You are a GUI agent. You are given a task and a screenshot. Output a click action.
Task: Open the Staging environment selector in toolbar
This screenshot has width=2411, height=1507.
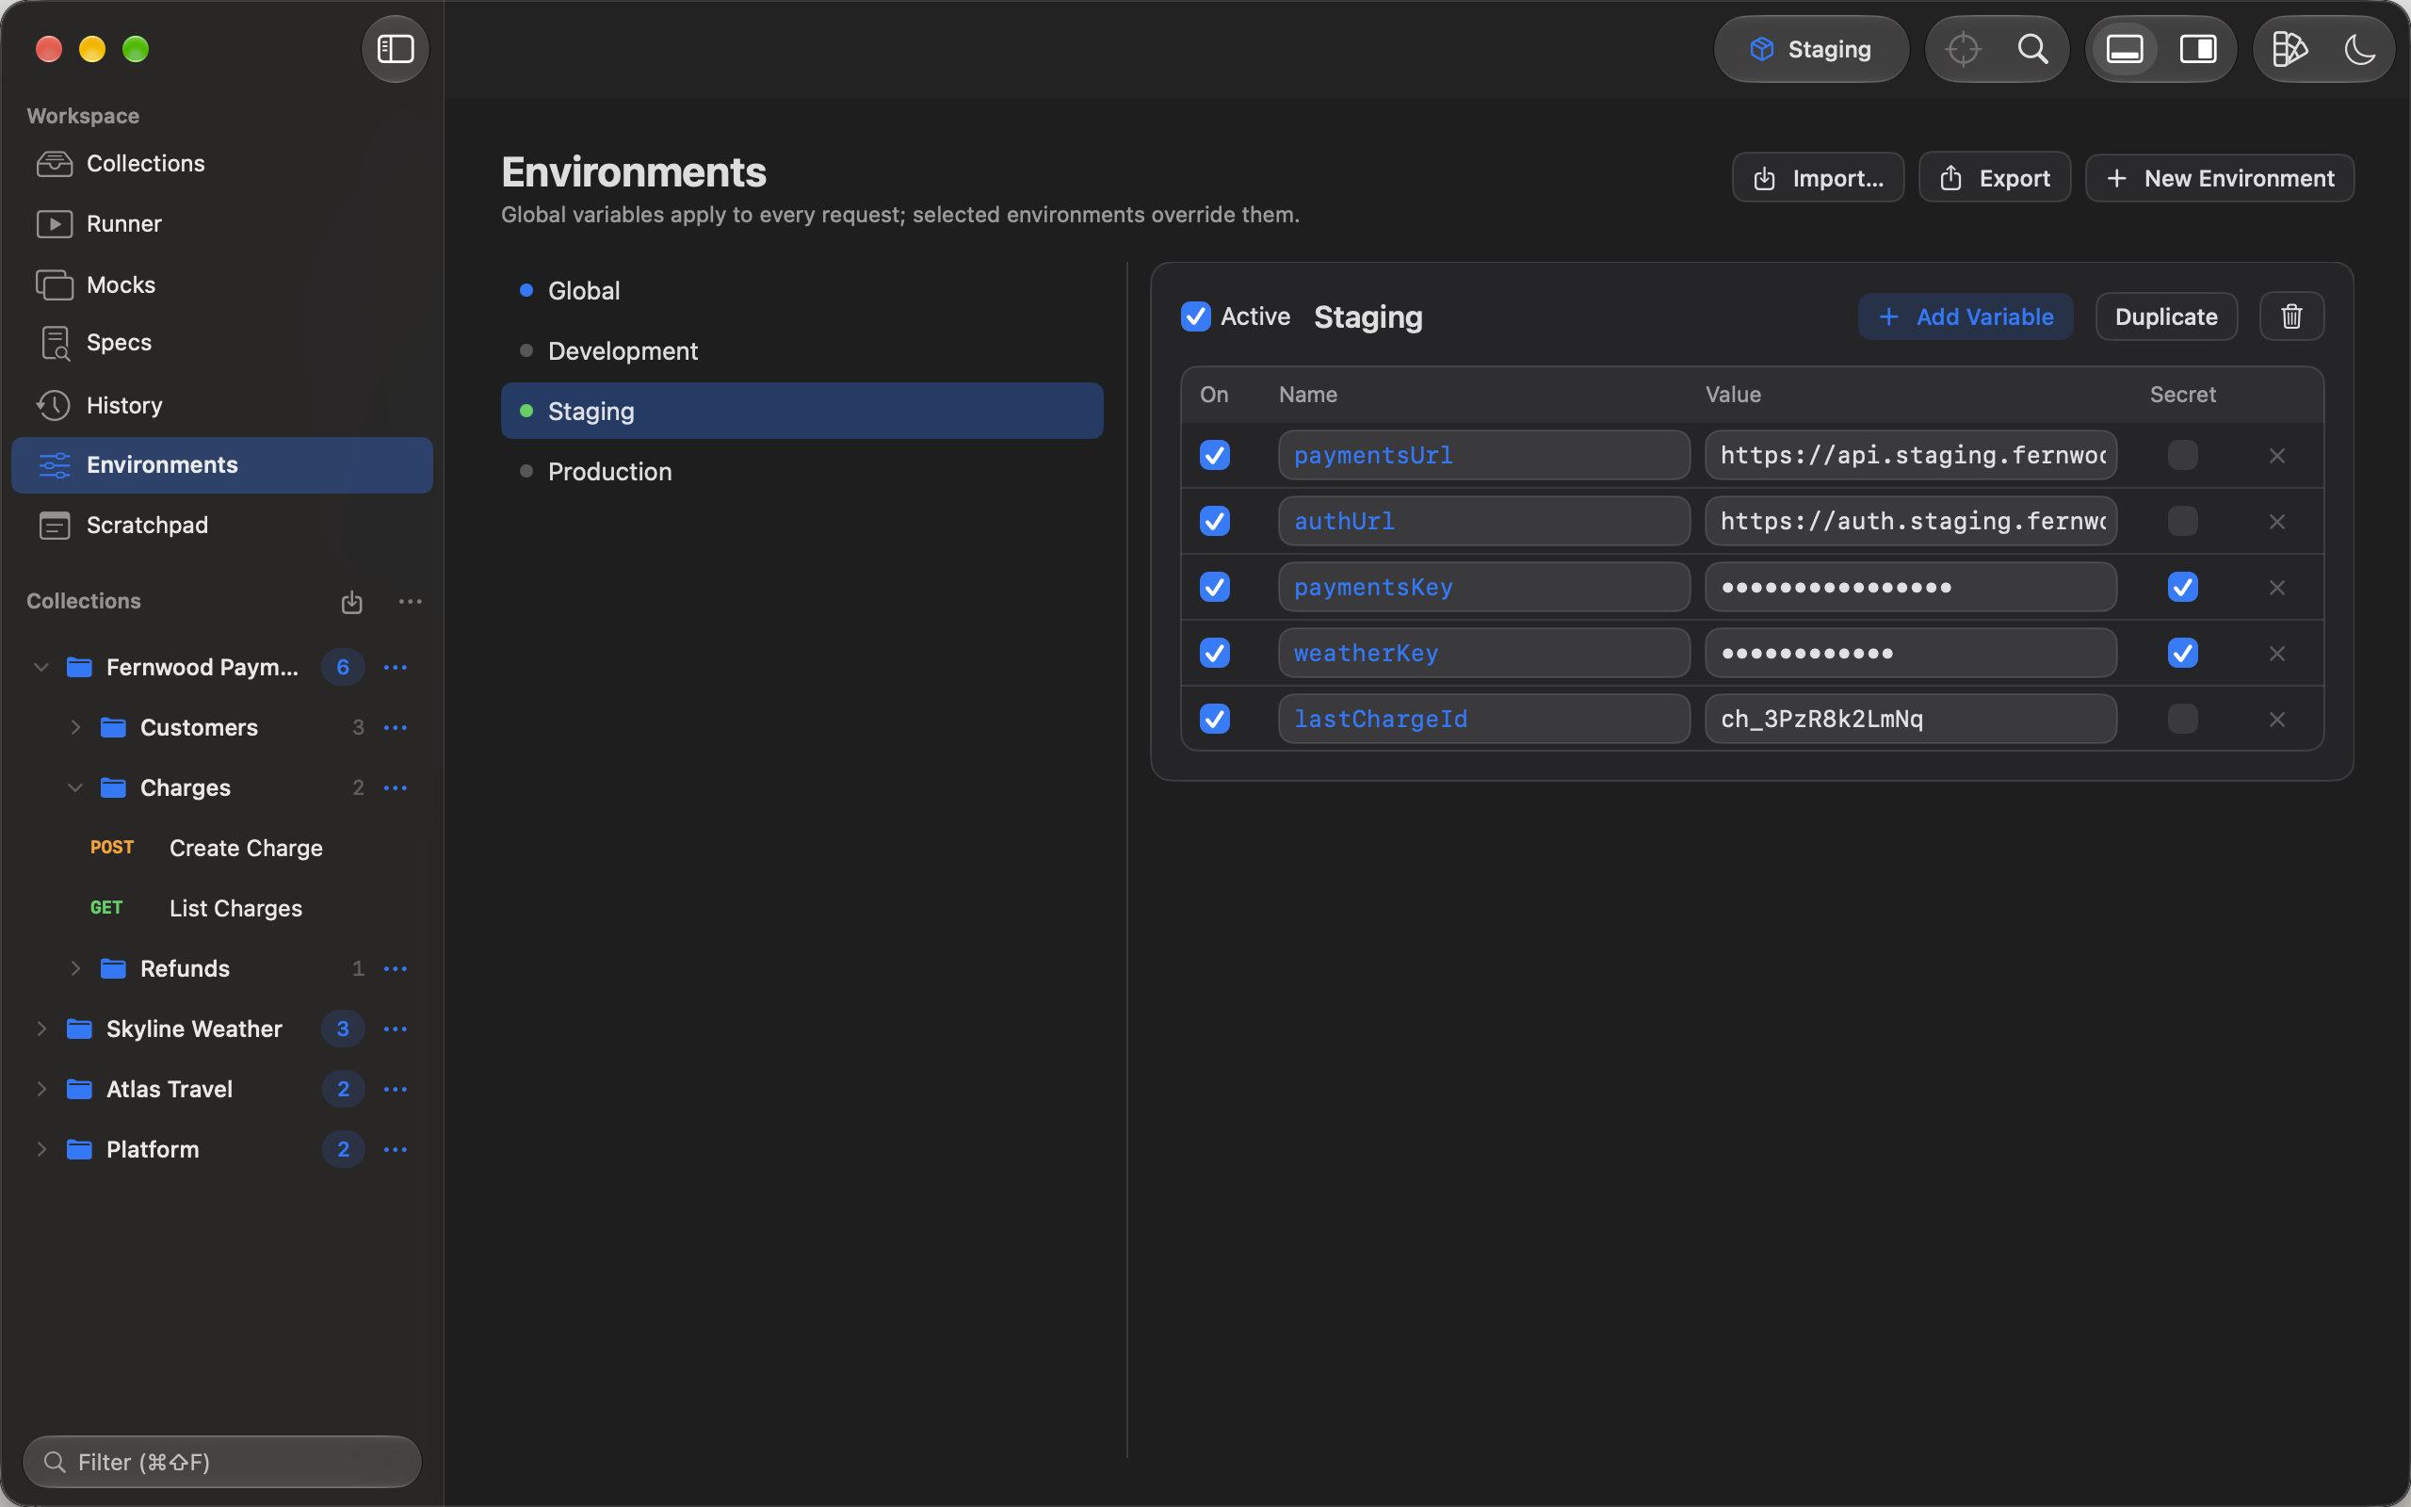(x=1810, y=49)
